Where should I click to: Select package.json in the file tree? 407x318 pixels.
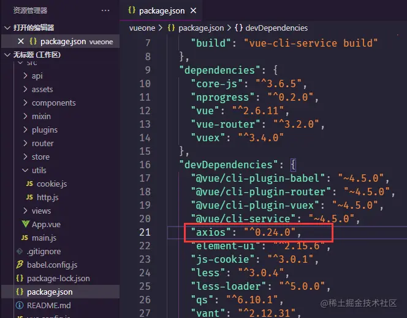(x=50, y=292)
